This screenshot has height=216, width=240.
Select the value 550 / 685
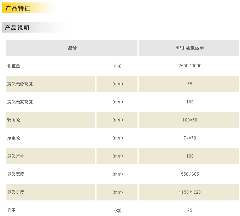coord(190,174)
